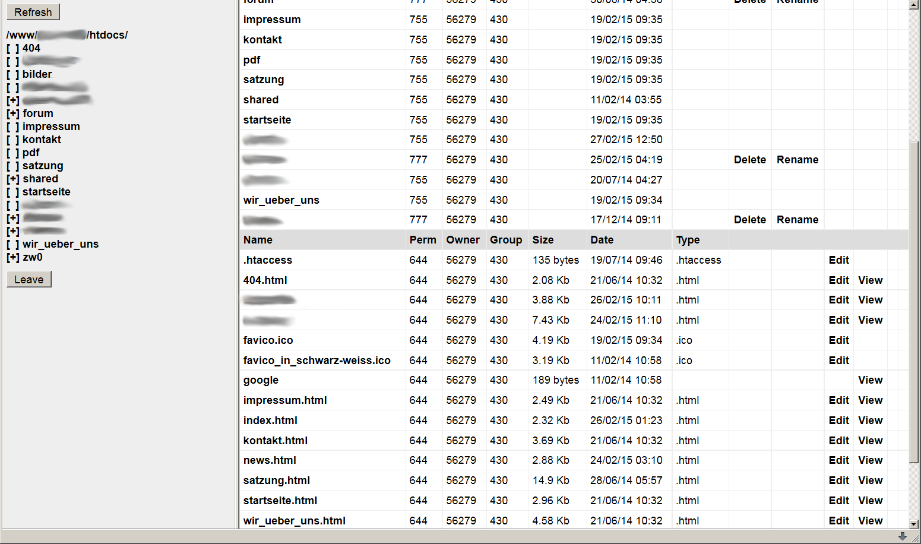
Task: Expand the forum folder in tree
Action: point(13,113)
